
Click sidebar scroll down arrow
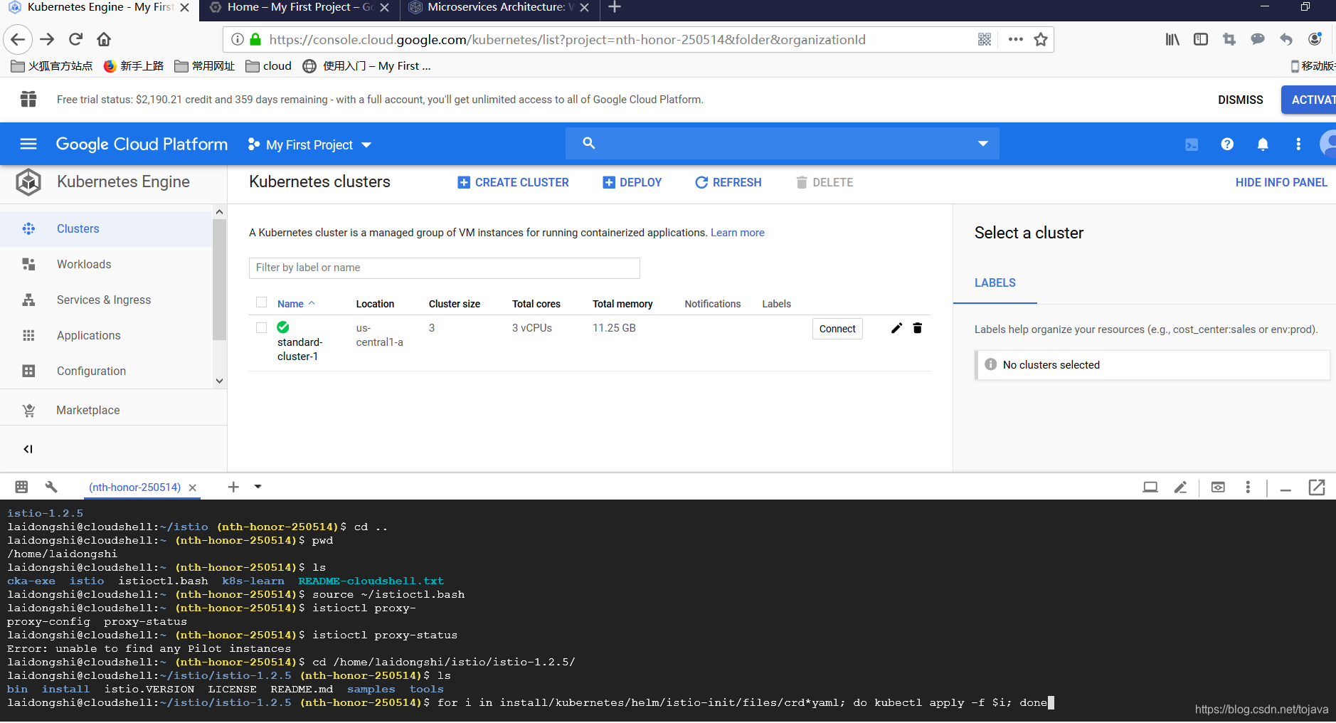(x=219, y=381)
